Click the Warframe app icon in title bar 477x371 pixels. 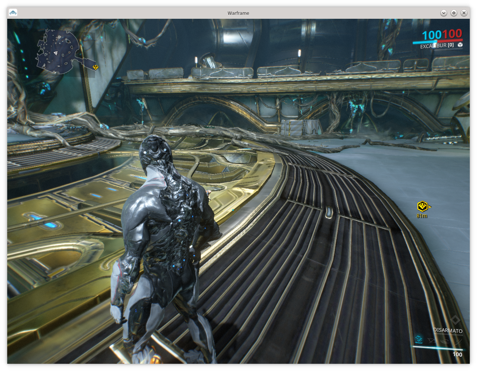(x=13, y=13)
